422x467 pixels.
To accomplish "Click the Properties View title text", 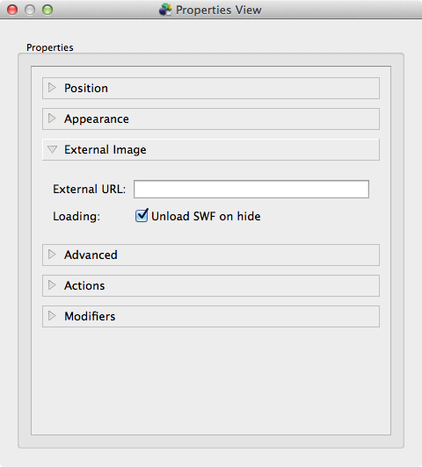I will [219, 11].
